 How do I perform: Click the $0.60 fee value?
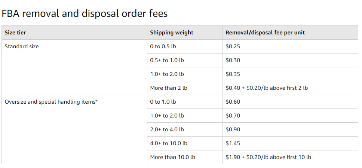pos(233,102)
